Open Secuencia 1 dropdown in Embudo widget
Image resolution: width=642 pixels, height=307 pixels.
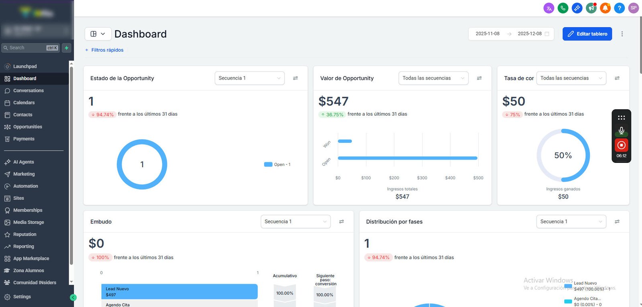click(x=296, y=222)
